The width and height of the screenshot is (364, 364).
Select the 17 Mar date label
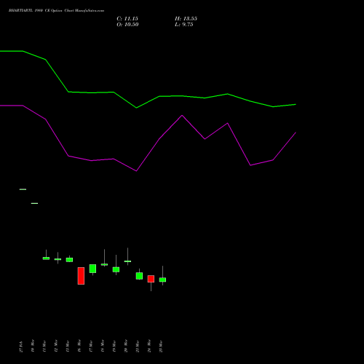point(91,346)
